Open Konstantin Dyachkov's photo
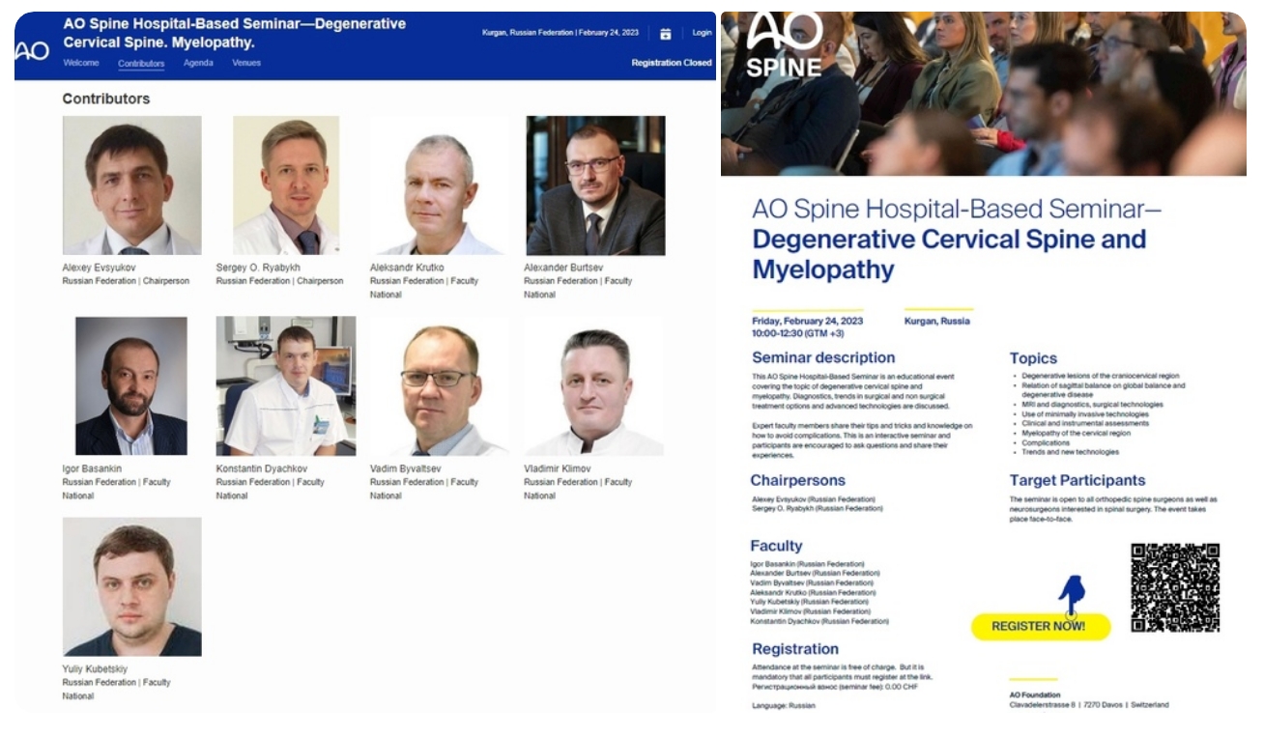Screen dimensions: 1264x736 click(286, 386)
